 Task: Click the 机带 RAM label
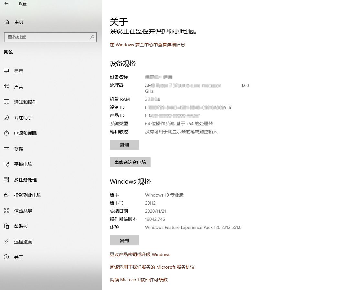coord(120,99)
